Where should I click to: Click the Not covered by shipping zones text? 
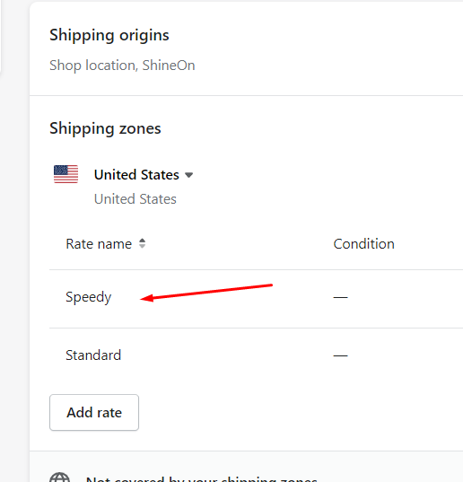[x=202, y=478]
